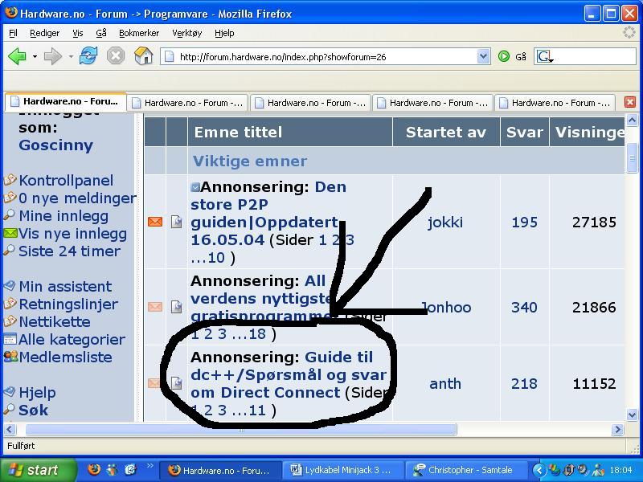Go back with the green arrow
The width and height of the screenshot is (643, 482).
tap(17, 56)
